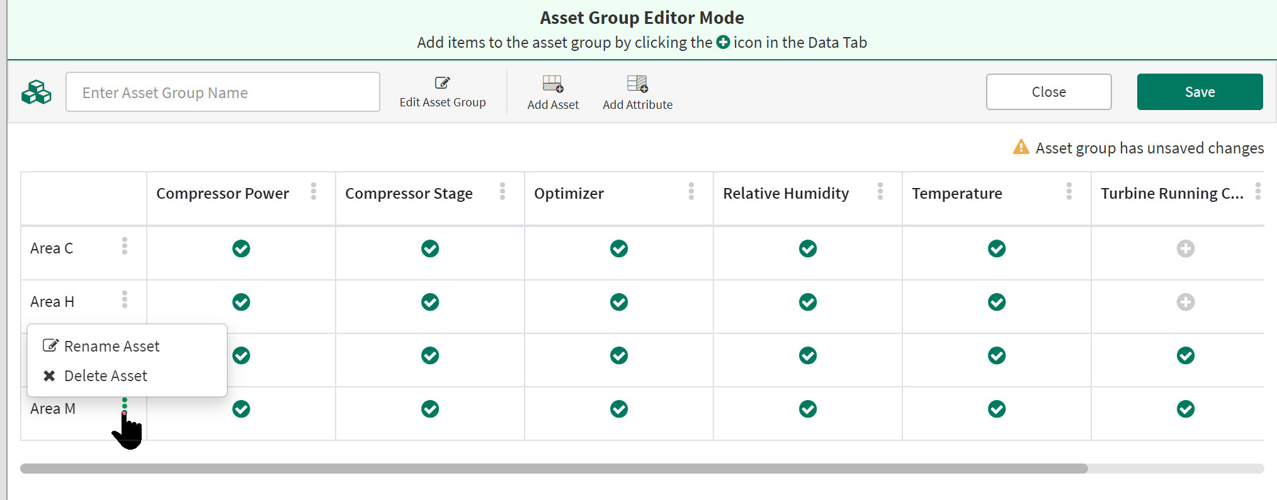The image size is (1277, 500).
Task: Toggle Area C Compressor Power checkmark
Action: click(241, 248)
